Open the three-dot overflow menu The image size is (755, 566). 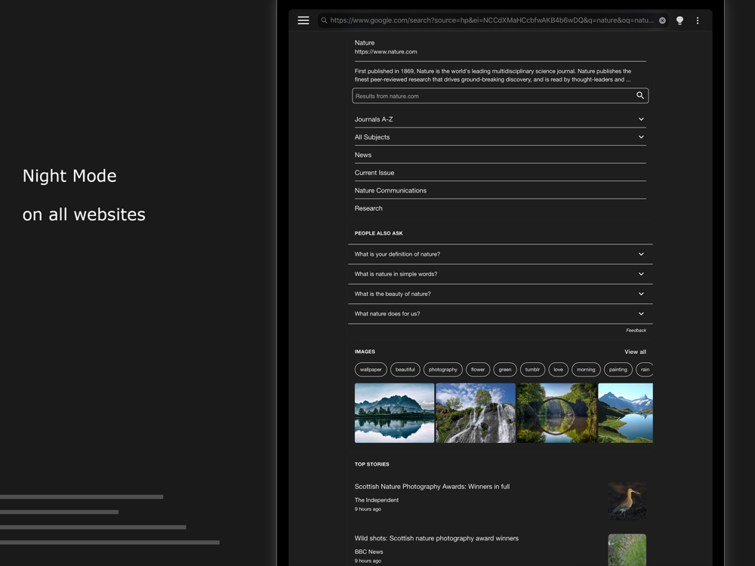tap(698, 20)
